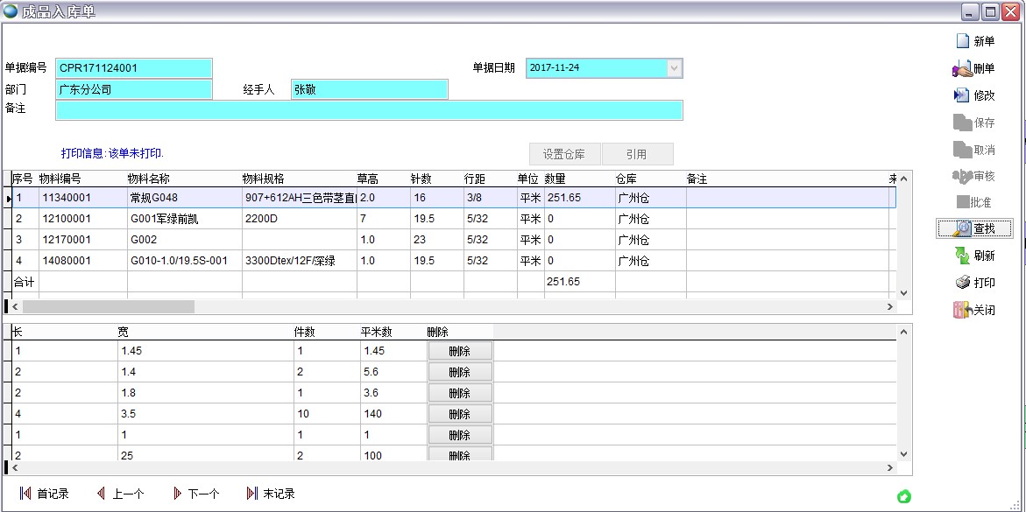Click the 关闭 (close) icon in sidebar
Viewport: 1026px width, 512px height.
click(x=962, y=310)
